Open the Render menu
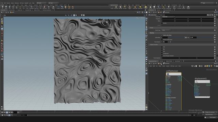Viewport: 218px width, 122px height. click(8, 3)
